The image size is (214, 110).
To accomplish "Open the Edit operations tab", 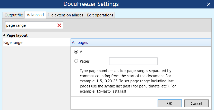I will tap(100, 15).
